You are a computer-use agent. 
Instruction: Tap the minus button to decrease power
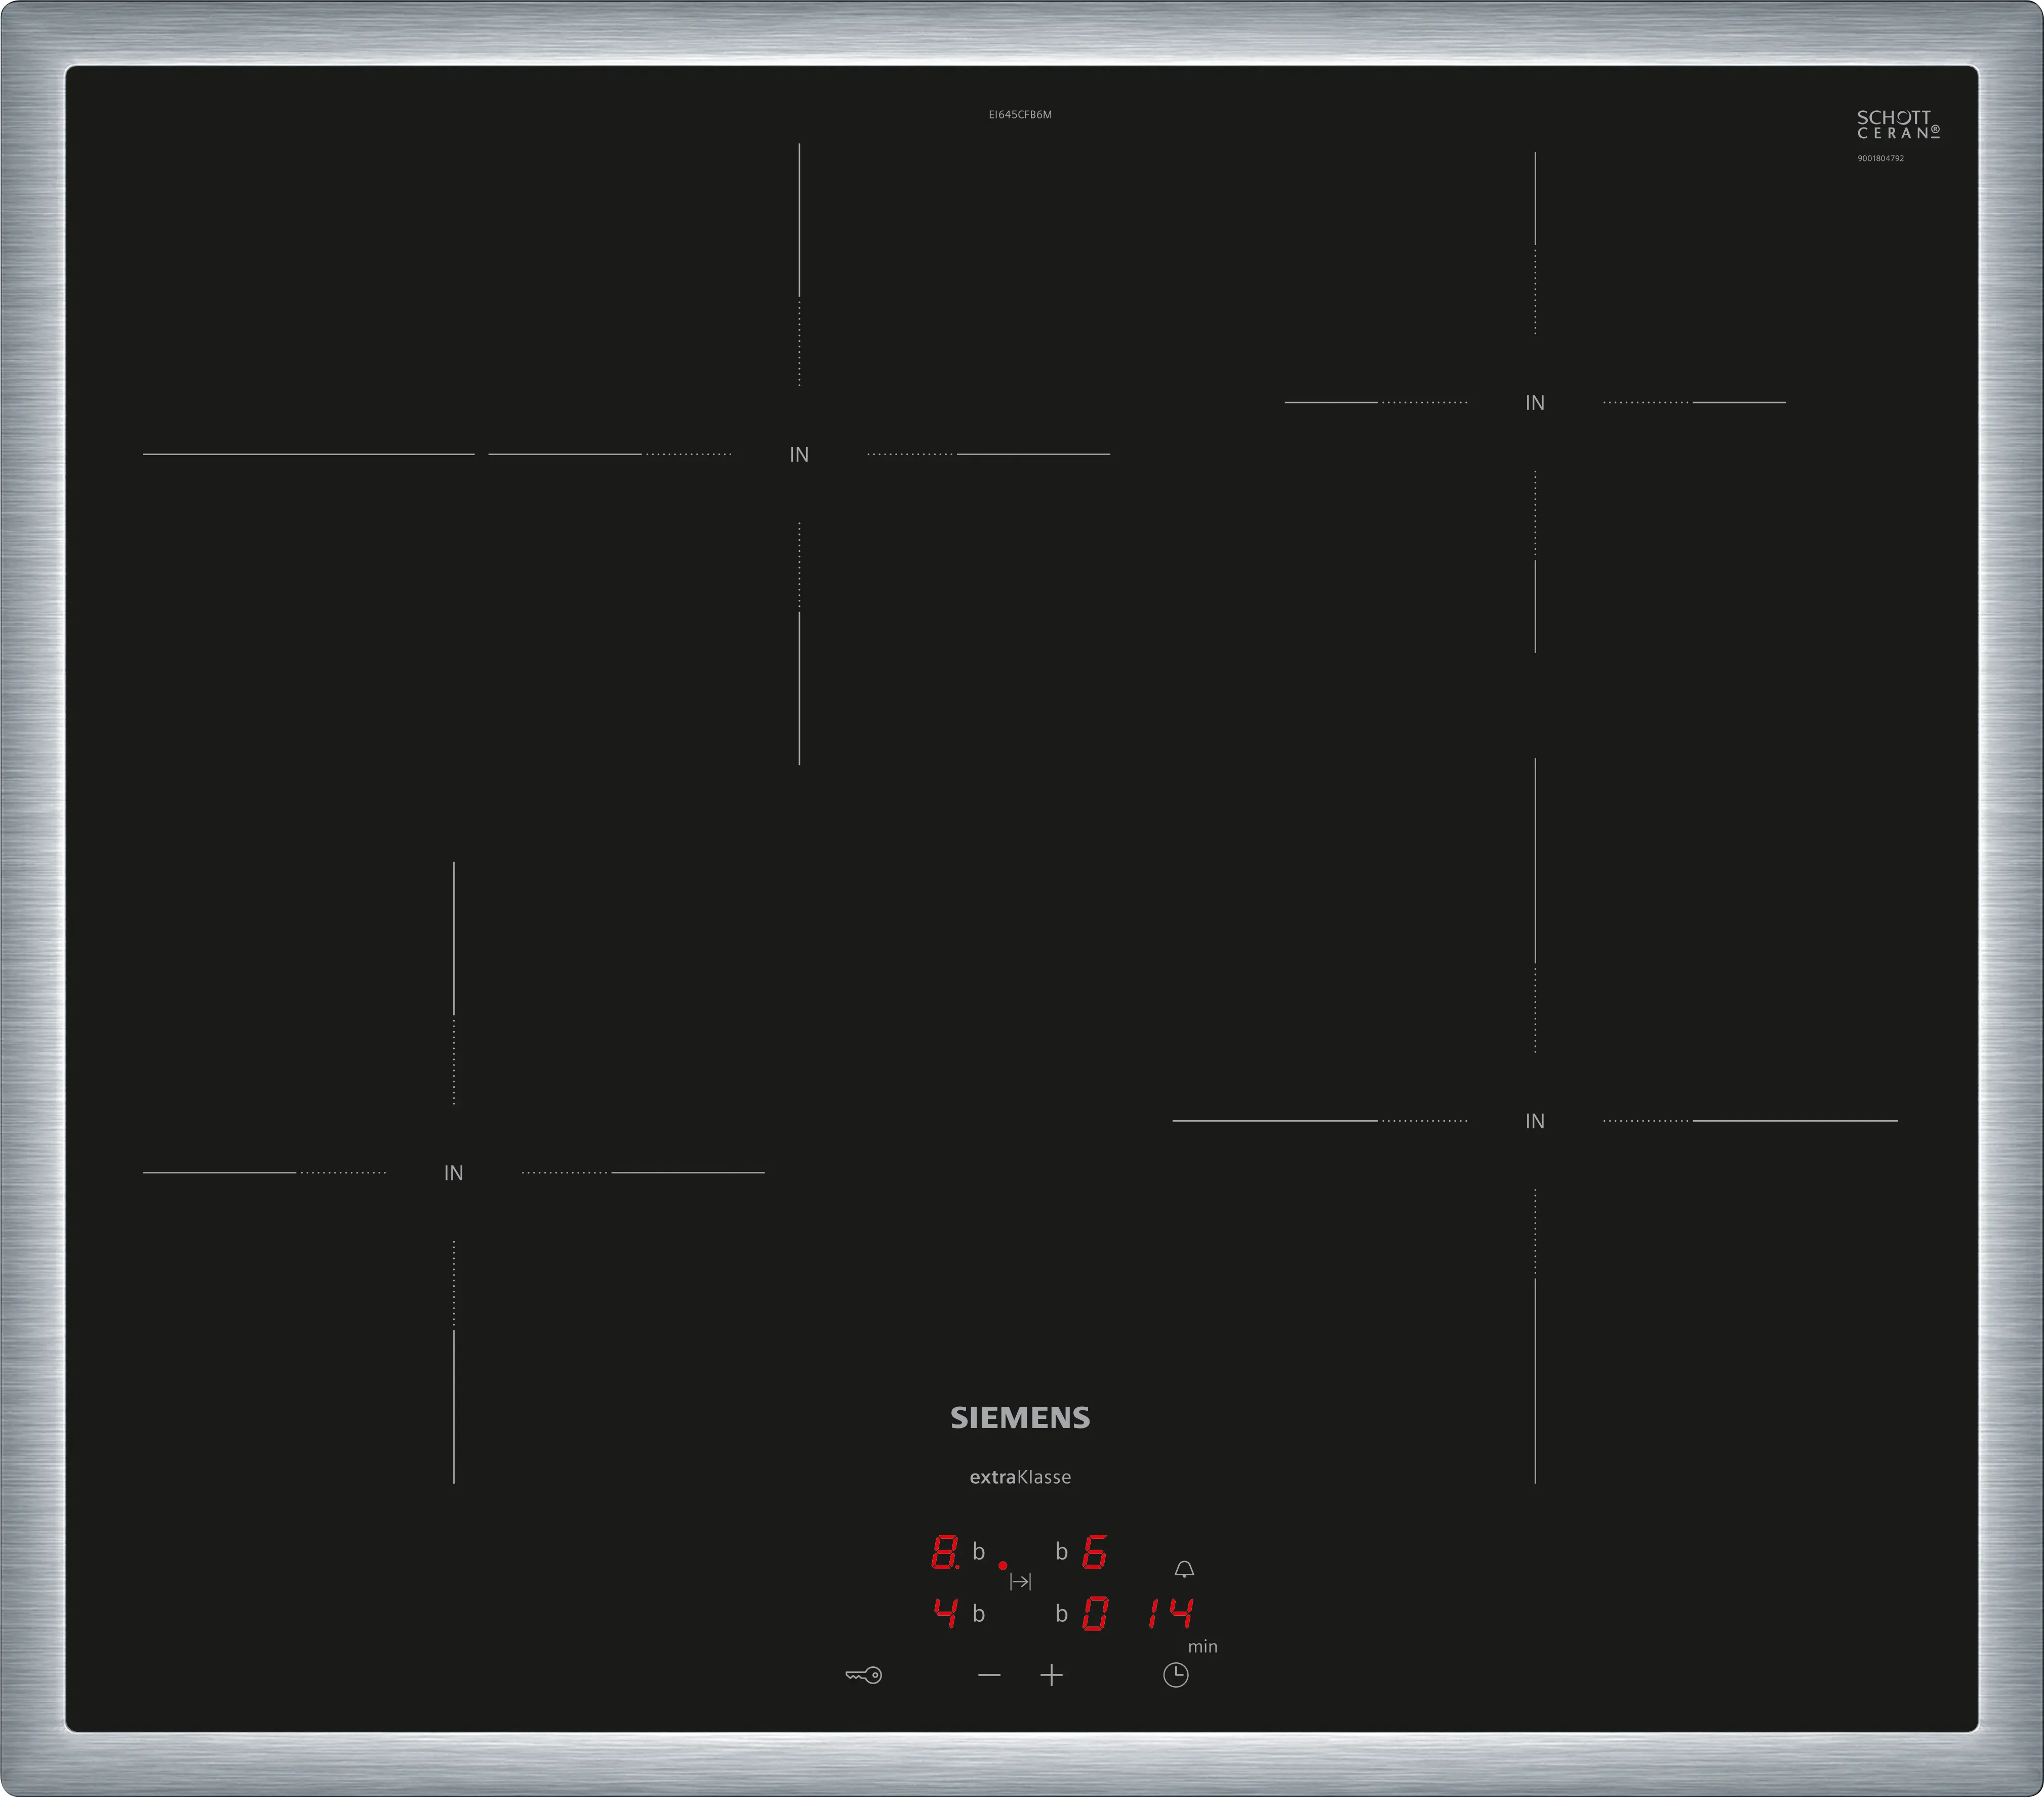point(989,1675)
